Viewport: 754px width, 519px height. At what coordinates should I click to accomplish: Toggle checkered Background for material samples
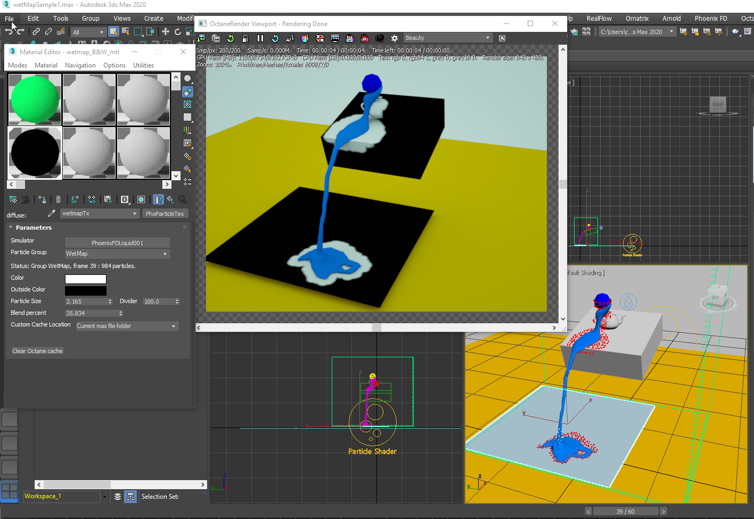coord(187,104)
